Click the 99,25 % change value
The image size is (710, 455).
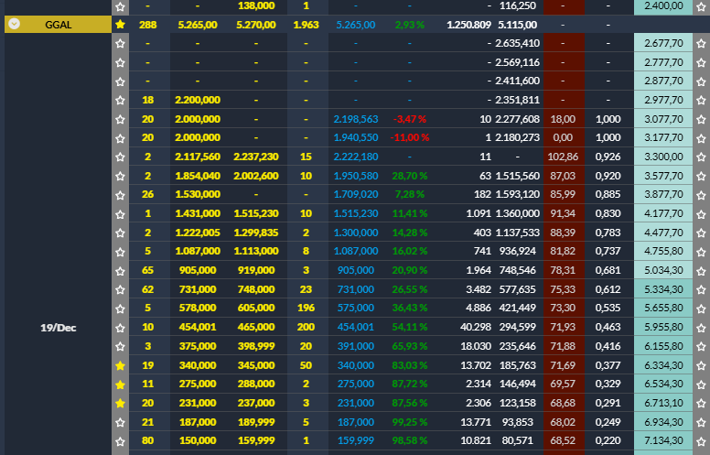point(409,422)
